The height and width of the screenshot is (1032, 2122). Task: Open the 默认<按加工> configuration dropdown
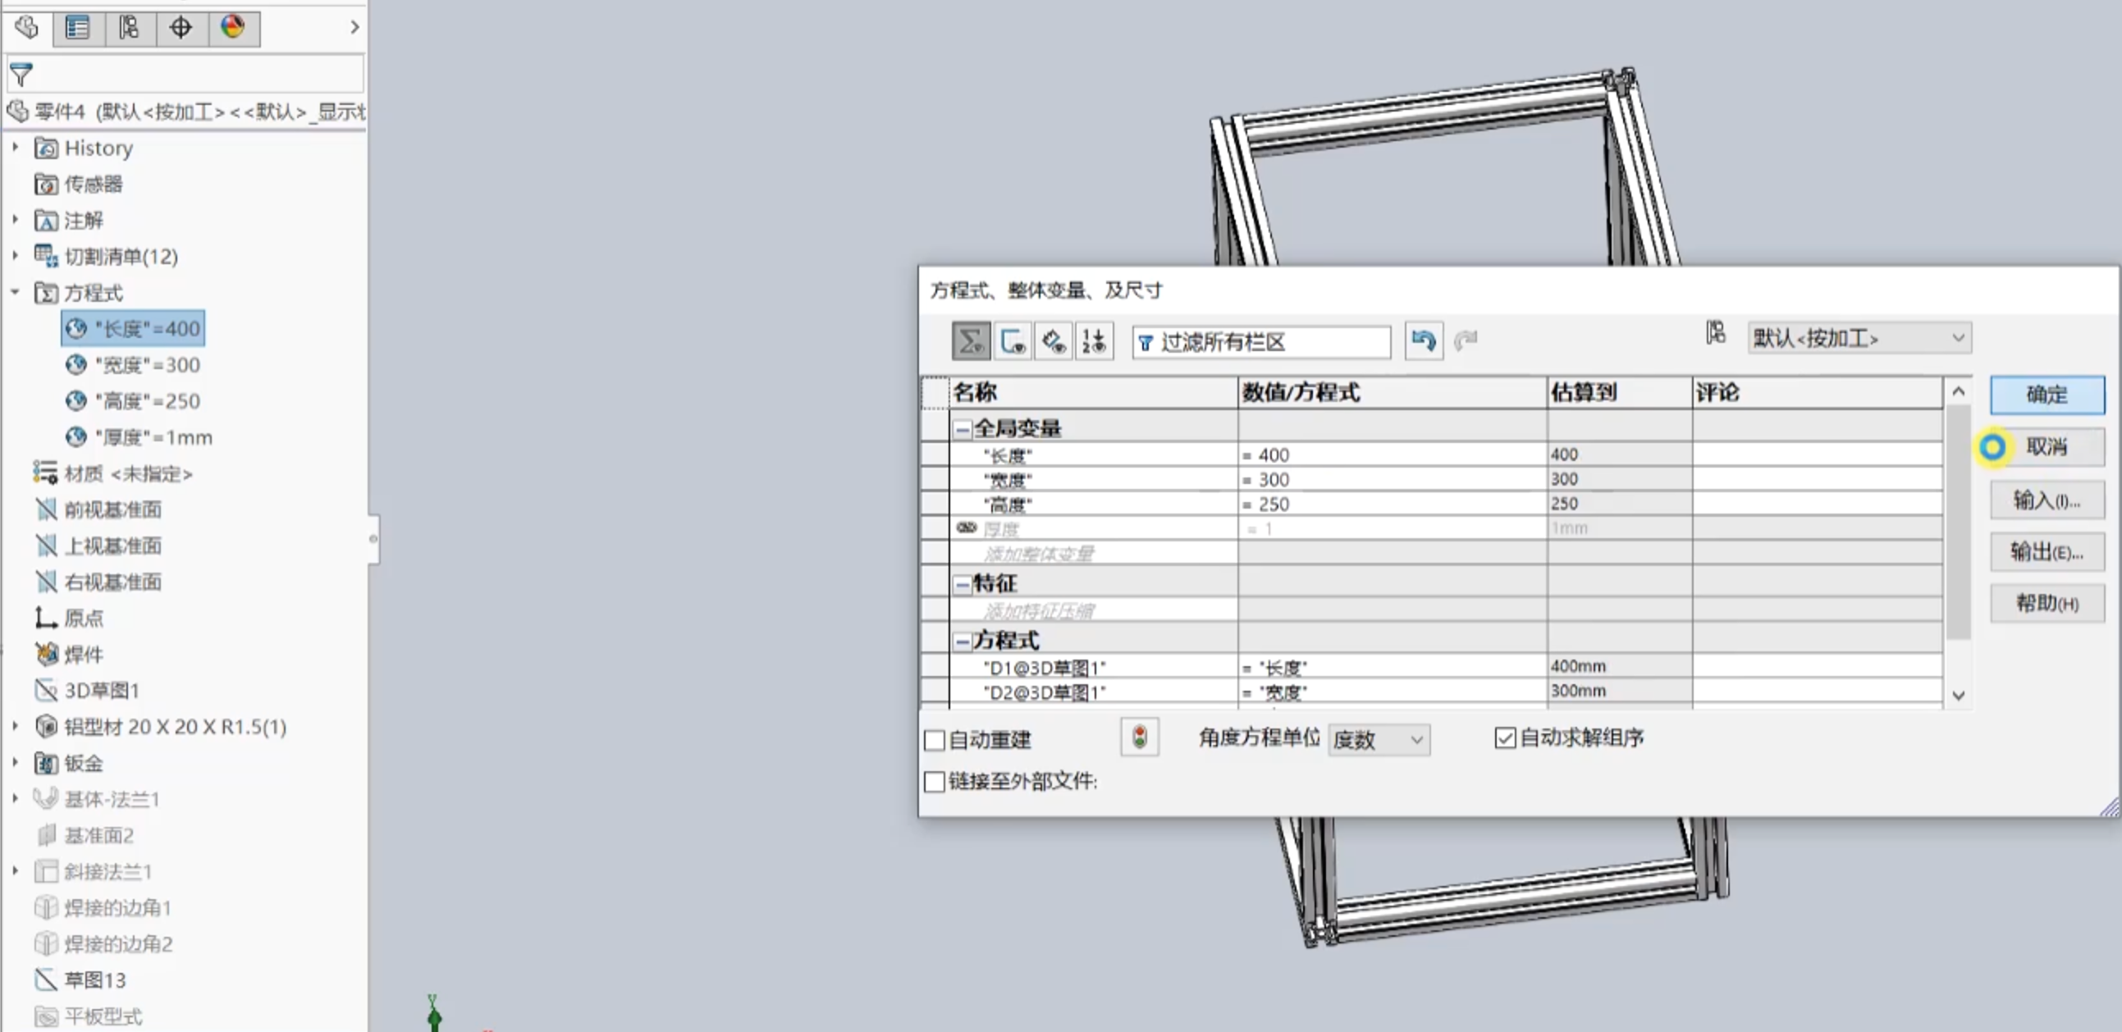coord(1859,338)
